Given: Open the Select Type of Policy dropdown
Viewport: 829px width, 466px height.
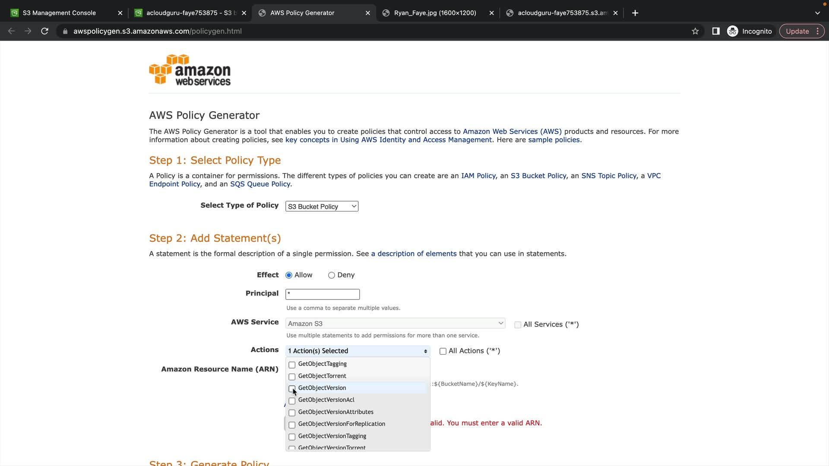Looking at the screenshot, I should [322, 207].
